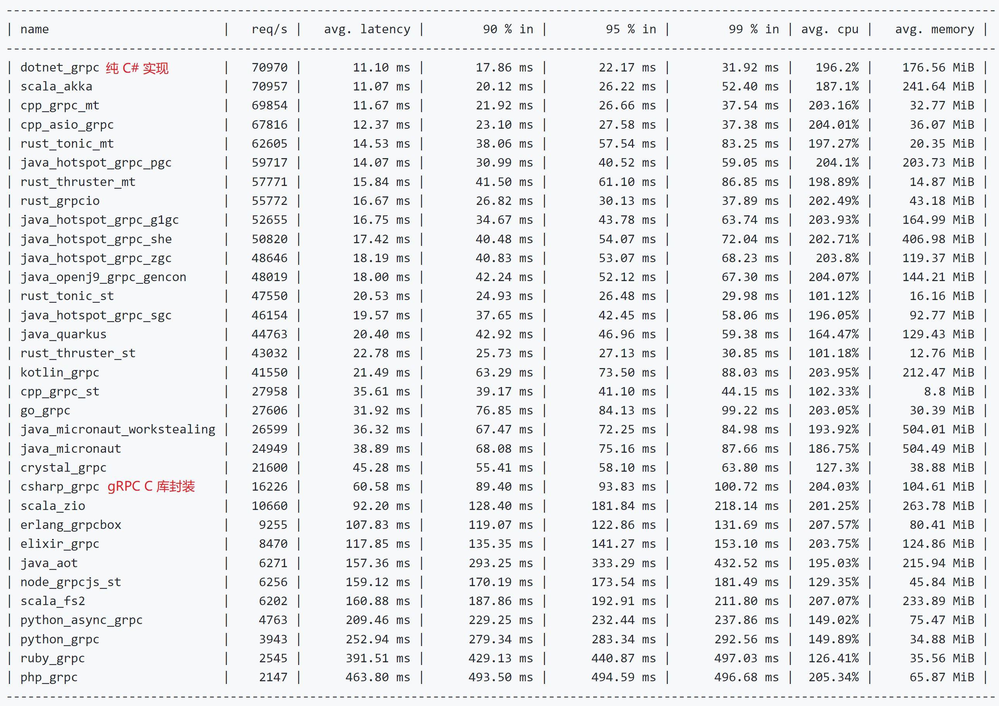Click the red 'gRPC C 库封装' annotation
This screenshot has width=999, height=706.
[x=151, y=486]
